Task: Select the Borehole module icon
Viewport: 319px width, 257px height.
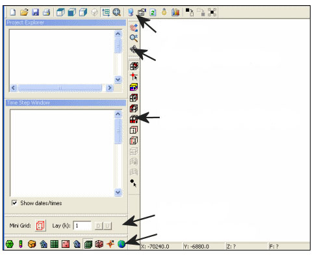Action: point(21,244)
